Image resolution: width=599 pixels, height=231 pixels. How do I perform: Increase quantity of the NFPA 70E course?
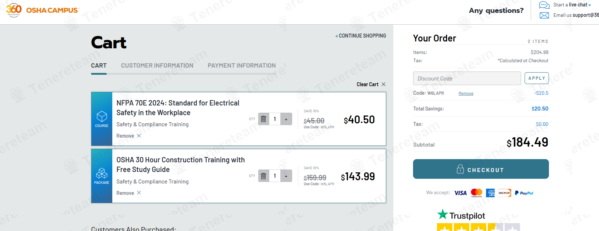pos(286,119)
